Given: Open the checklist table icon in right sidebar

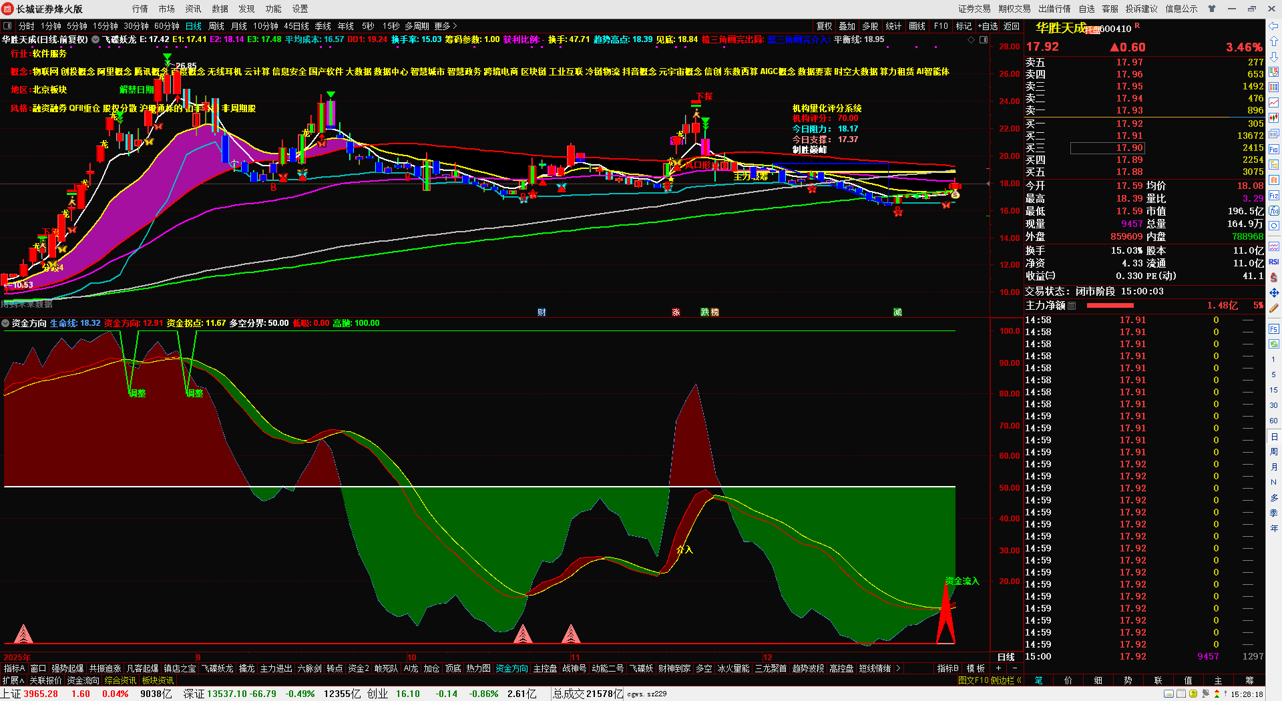Looking at the screenshot, I should [x=1273, y=72].
